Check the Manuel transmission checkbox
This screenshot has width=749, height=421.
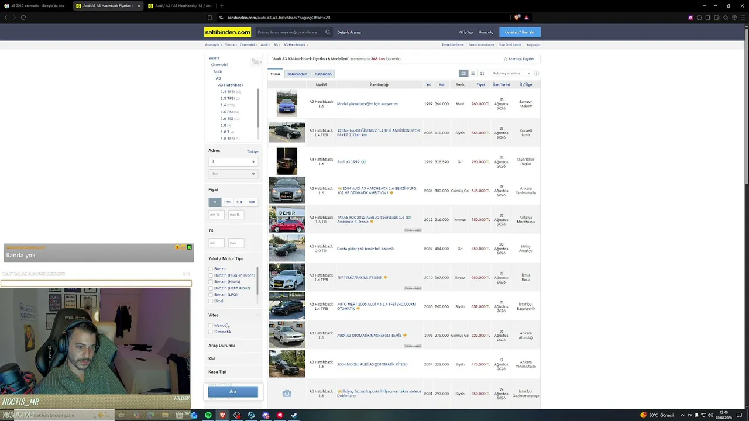tap(211, 325)
